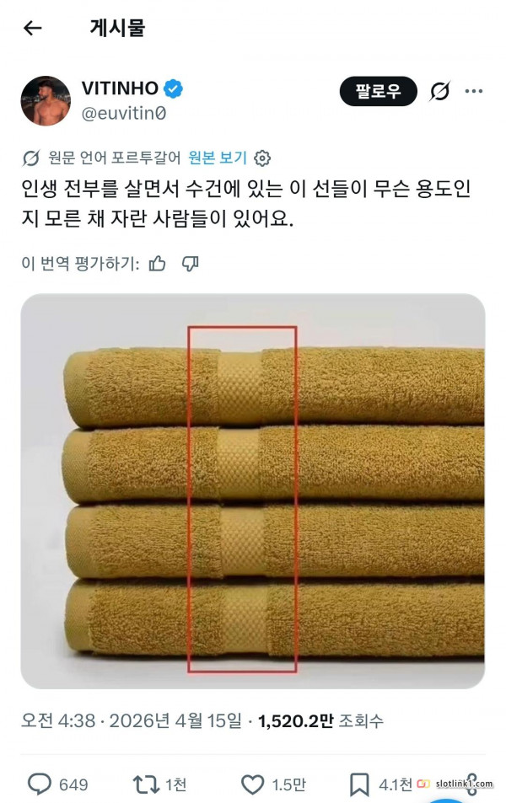The image size is (506, 803).
Task: Rate translation with thumbs up
Action: [158, 264]
